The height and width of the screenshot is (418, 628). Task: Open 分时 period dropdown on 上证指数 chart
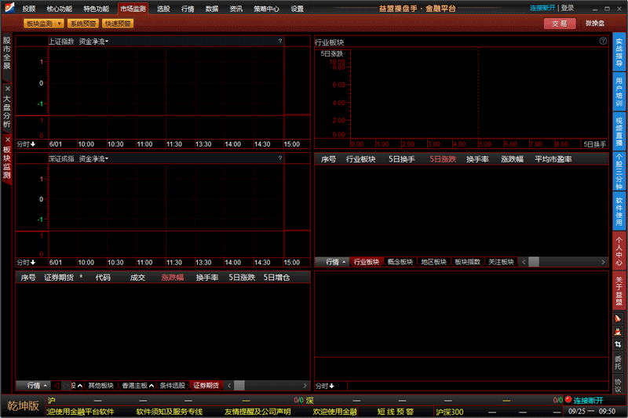click(26, 144)
